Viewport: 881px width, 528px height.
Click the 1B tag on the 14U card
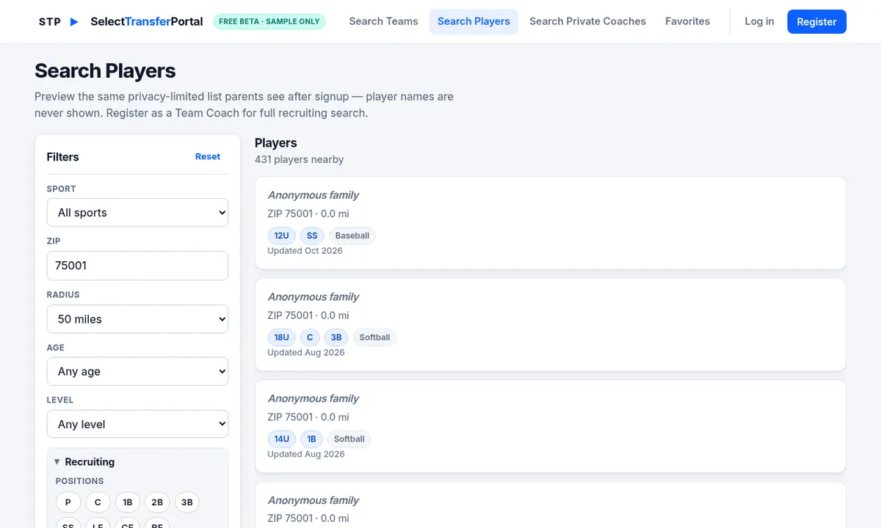pos(311,439)
